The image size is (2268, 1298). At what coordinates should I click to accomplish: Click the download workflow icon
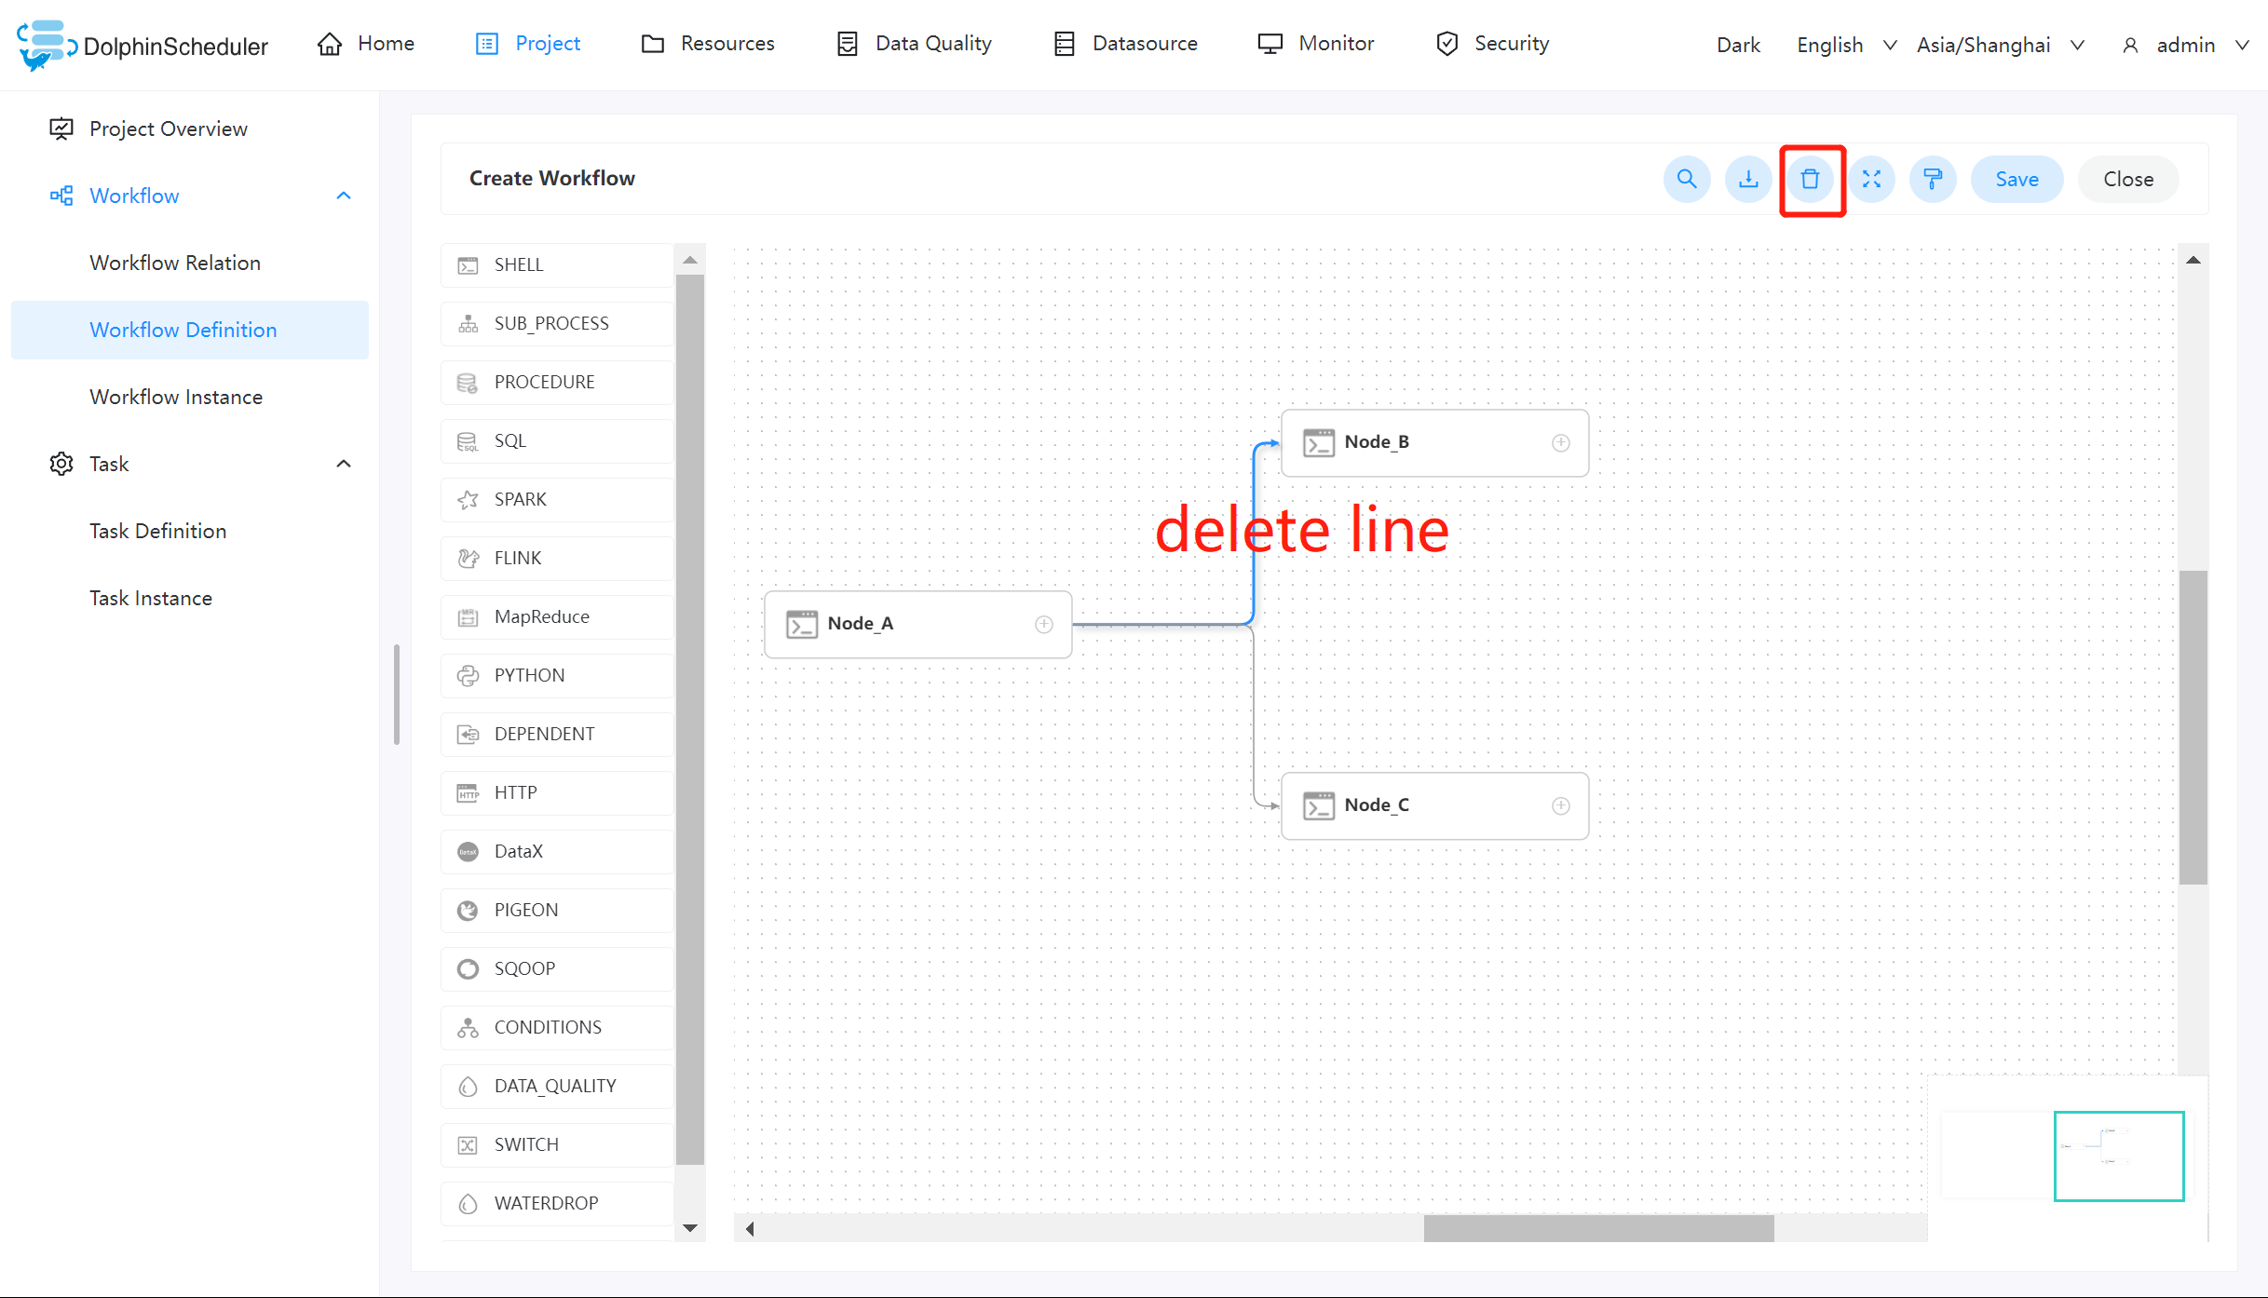point(1748,179)
